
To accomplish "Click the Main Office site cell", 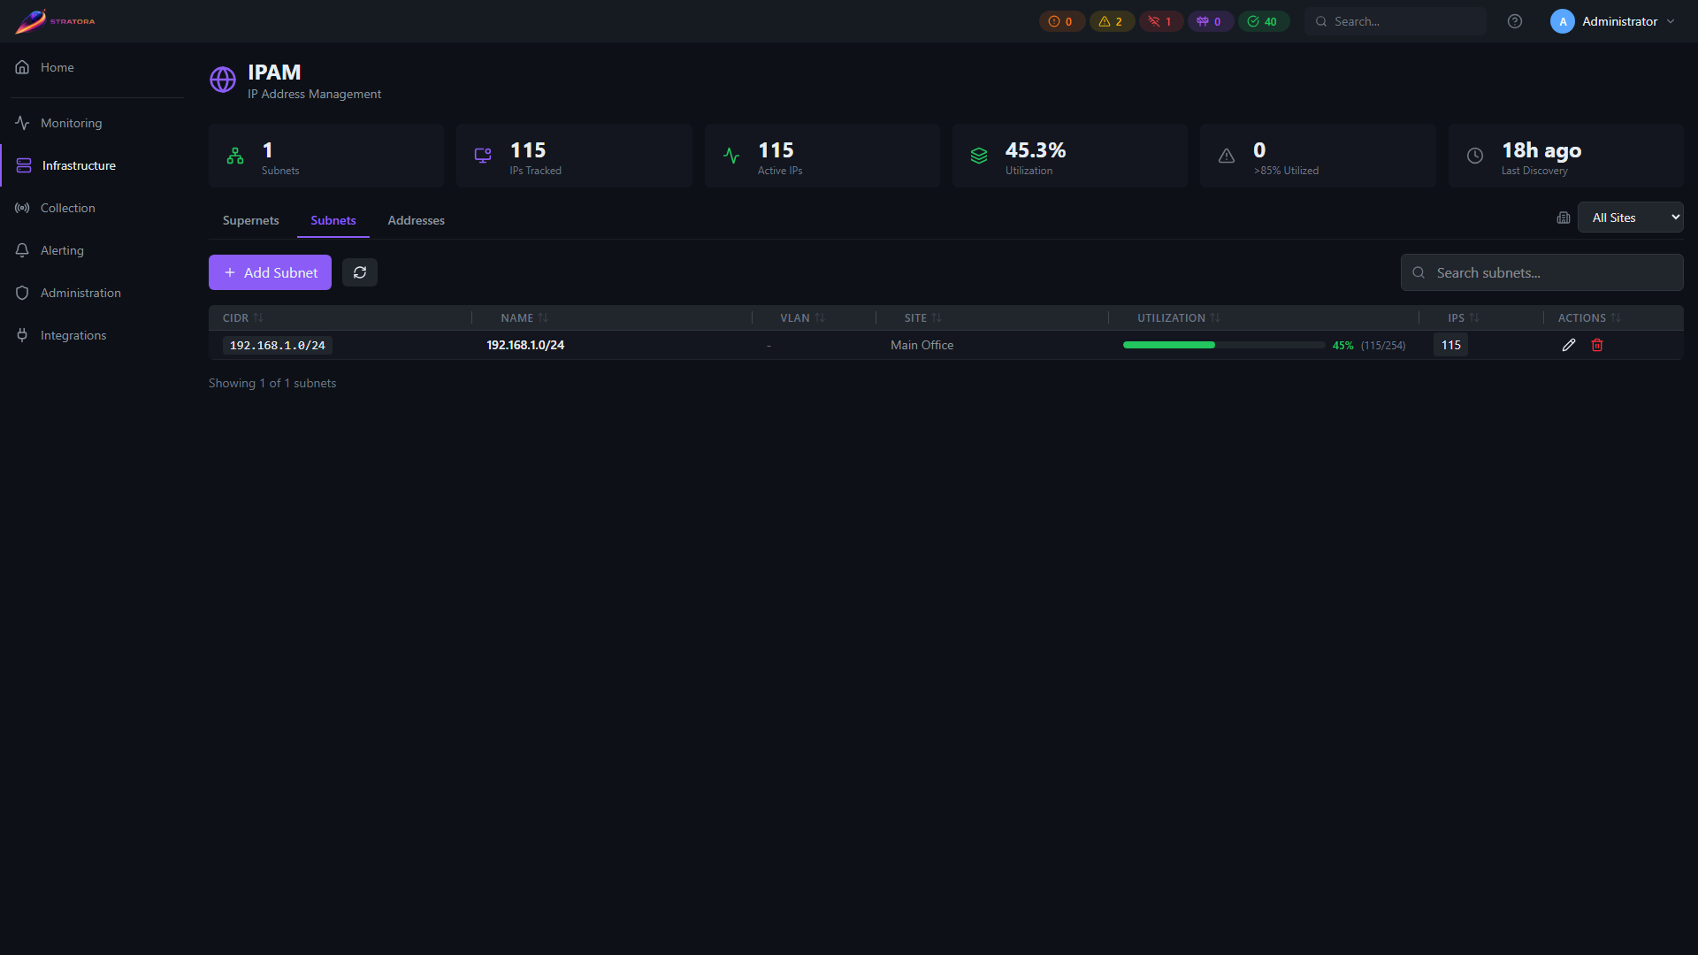I will click(922, 345).
